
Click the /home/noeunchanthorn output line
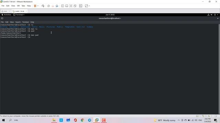point(11,33)
